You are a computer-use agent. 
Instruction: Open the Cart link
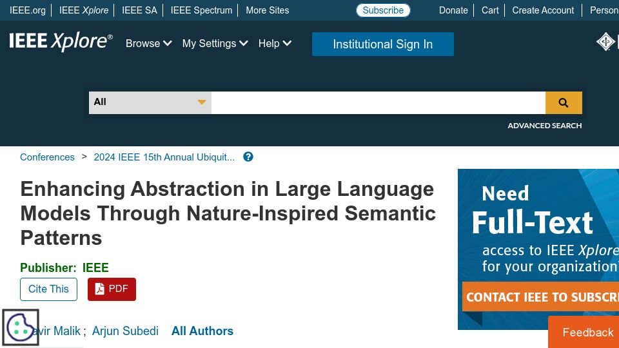coord(490,10)
